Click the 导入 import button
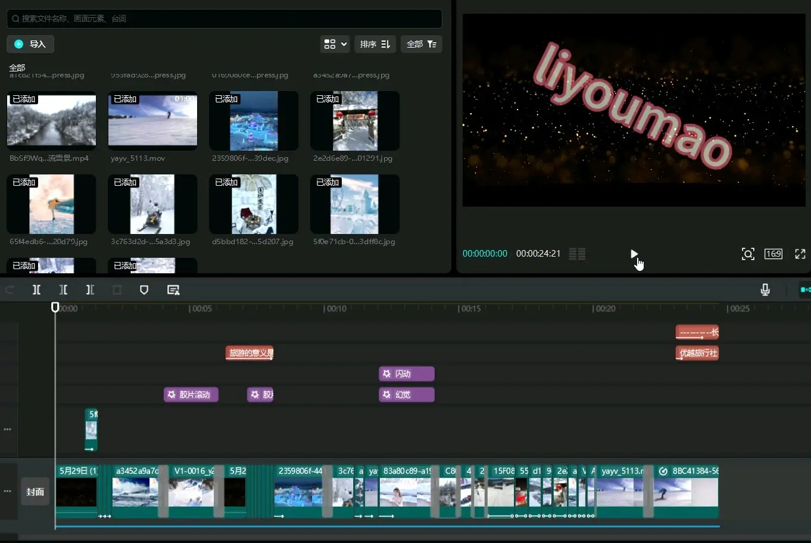Image resolution: width=811 pixels, height=543 pixels. coord(30,44)
